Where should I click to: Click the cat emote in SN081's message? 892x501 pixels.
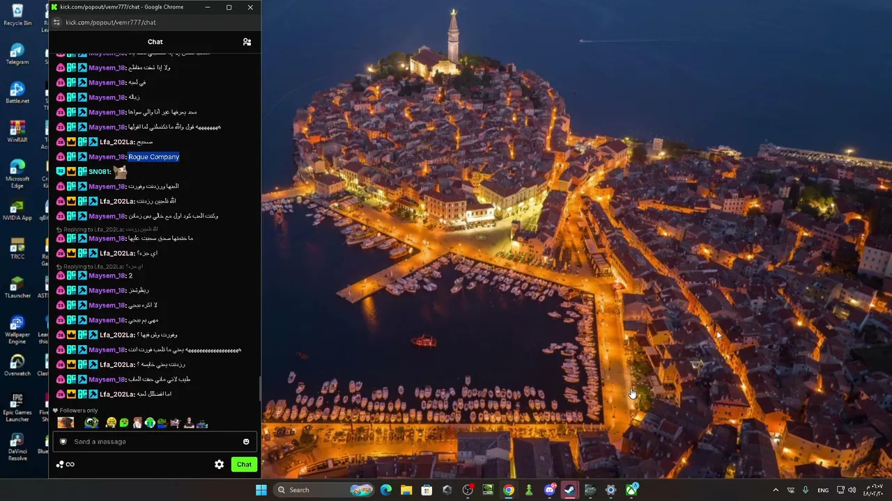(x=121, y=171)
